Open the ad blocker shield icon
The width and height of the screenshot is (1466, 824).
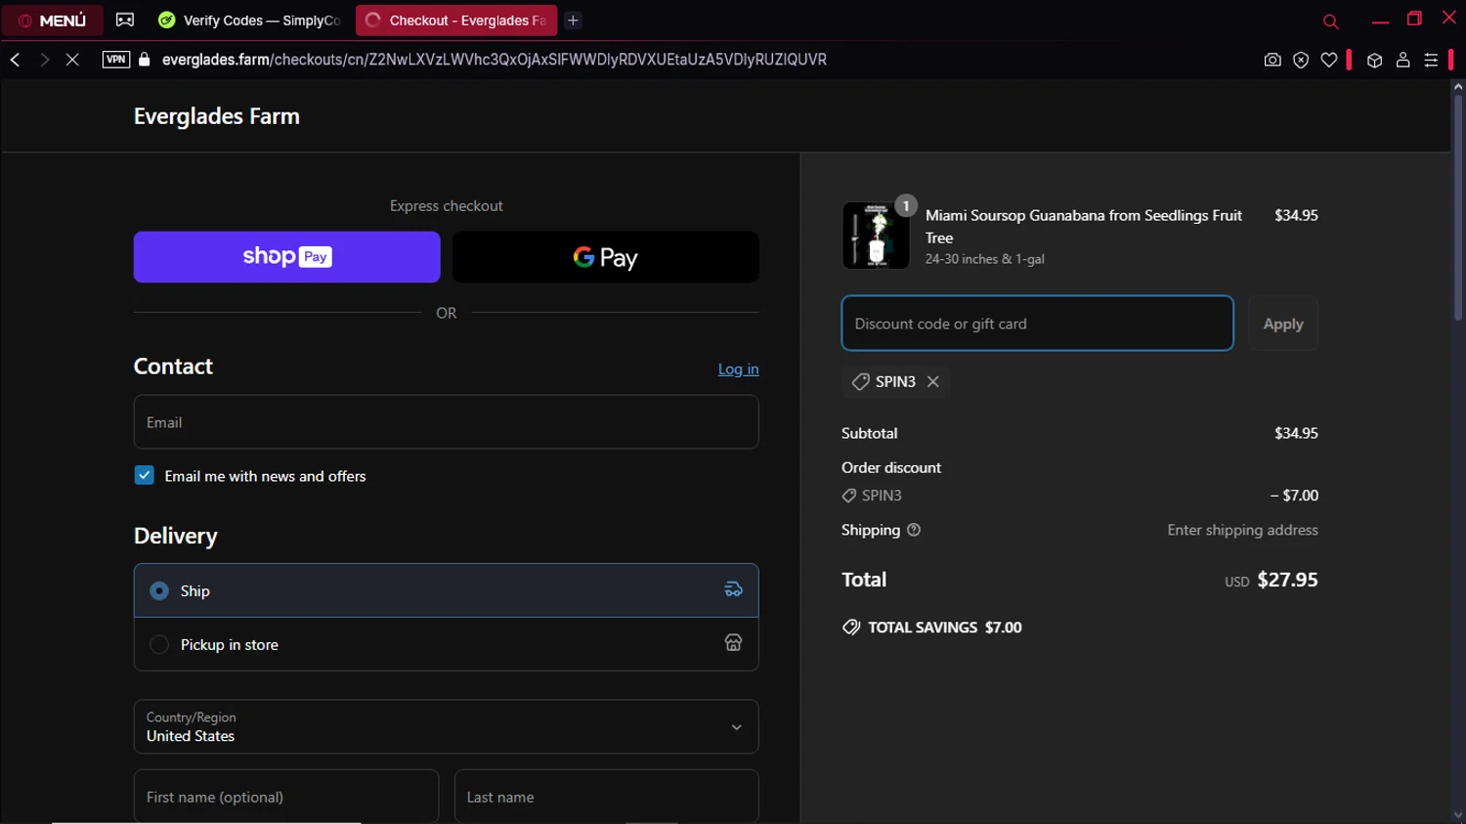tap(1301, 60)
